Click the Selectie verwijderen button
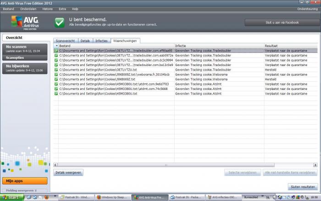This screenshot has width=321, height=201. coord(243,173)
